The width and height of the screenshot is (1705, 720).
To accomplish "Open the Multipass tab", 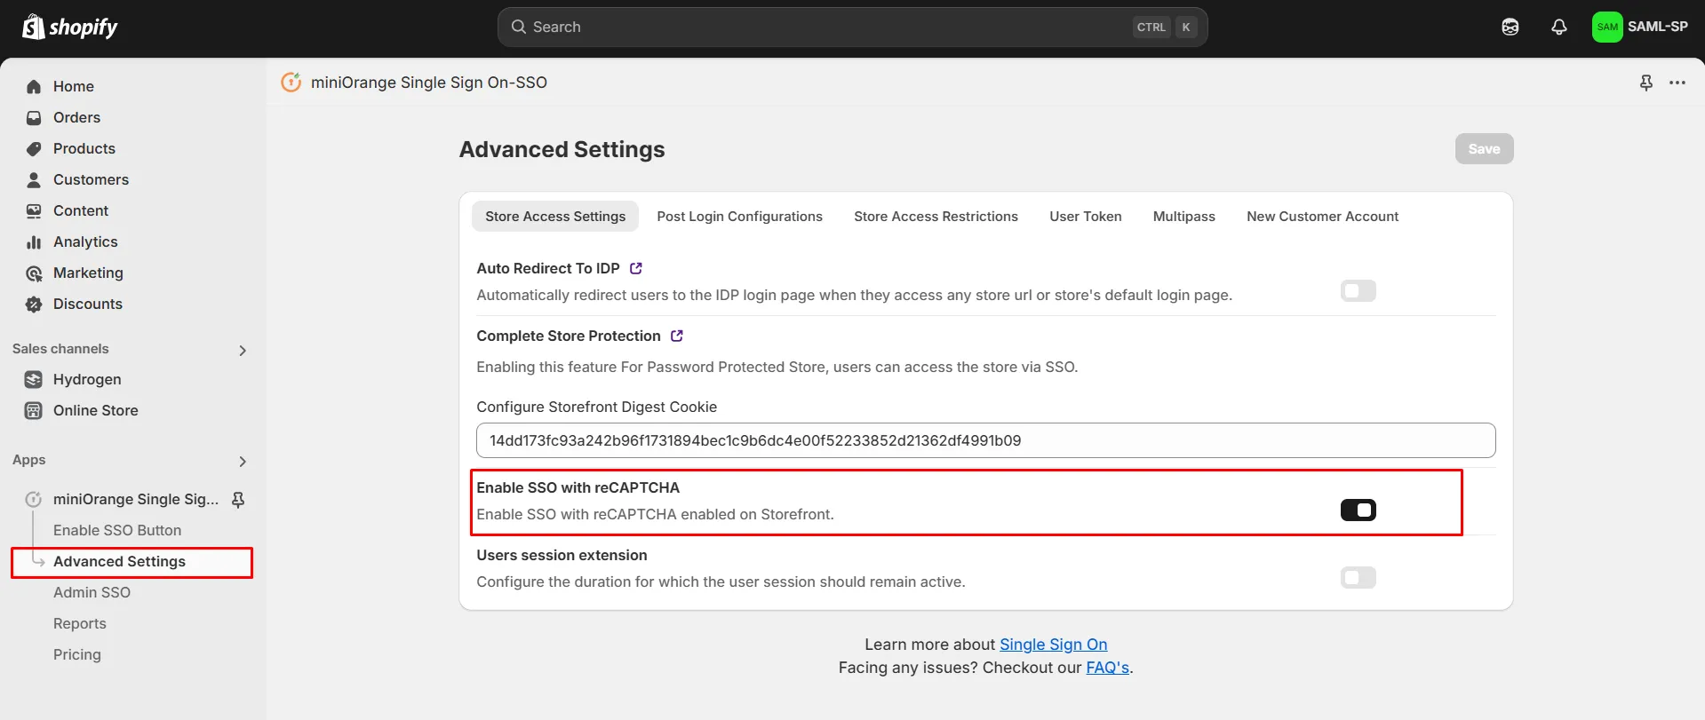I will (1184, 217).
